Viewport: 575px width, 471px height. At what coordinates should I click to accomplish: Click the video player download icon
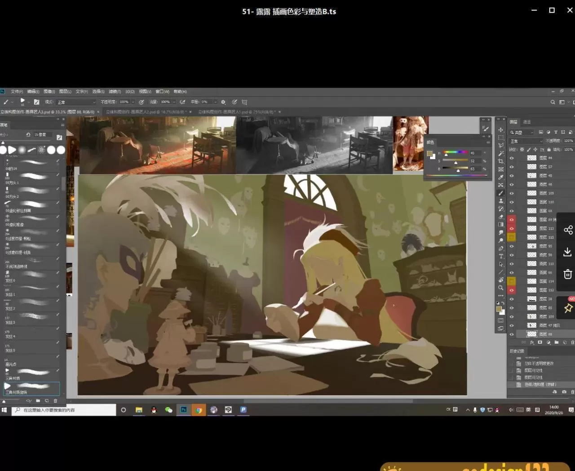point(567,252)
